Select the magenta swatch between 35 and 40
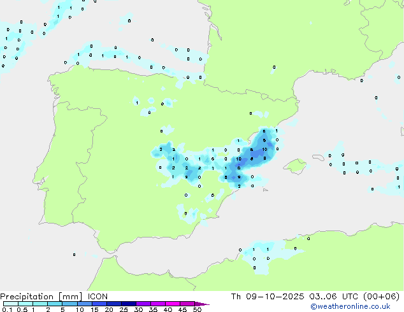Image resolution: width=404 pixels, height=312 pixels. [x=159, y=304]
